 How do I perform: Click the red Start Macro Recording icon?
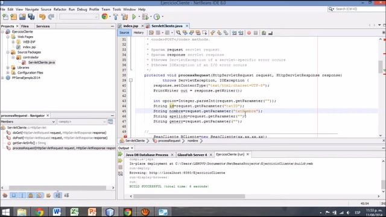249,33
